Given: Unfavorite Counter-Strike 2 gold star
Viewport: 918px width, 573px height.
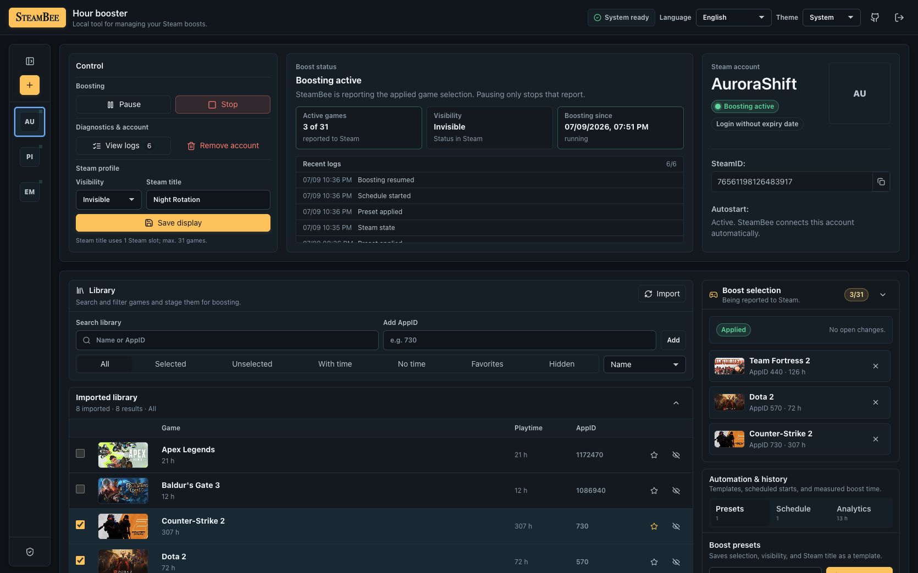Looking at the screenshot, I should pyautogui.click(x=654, y=526).
